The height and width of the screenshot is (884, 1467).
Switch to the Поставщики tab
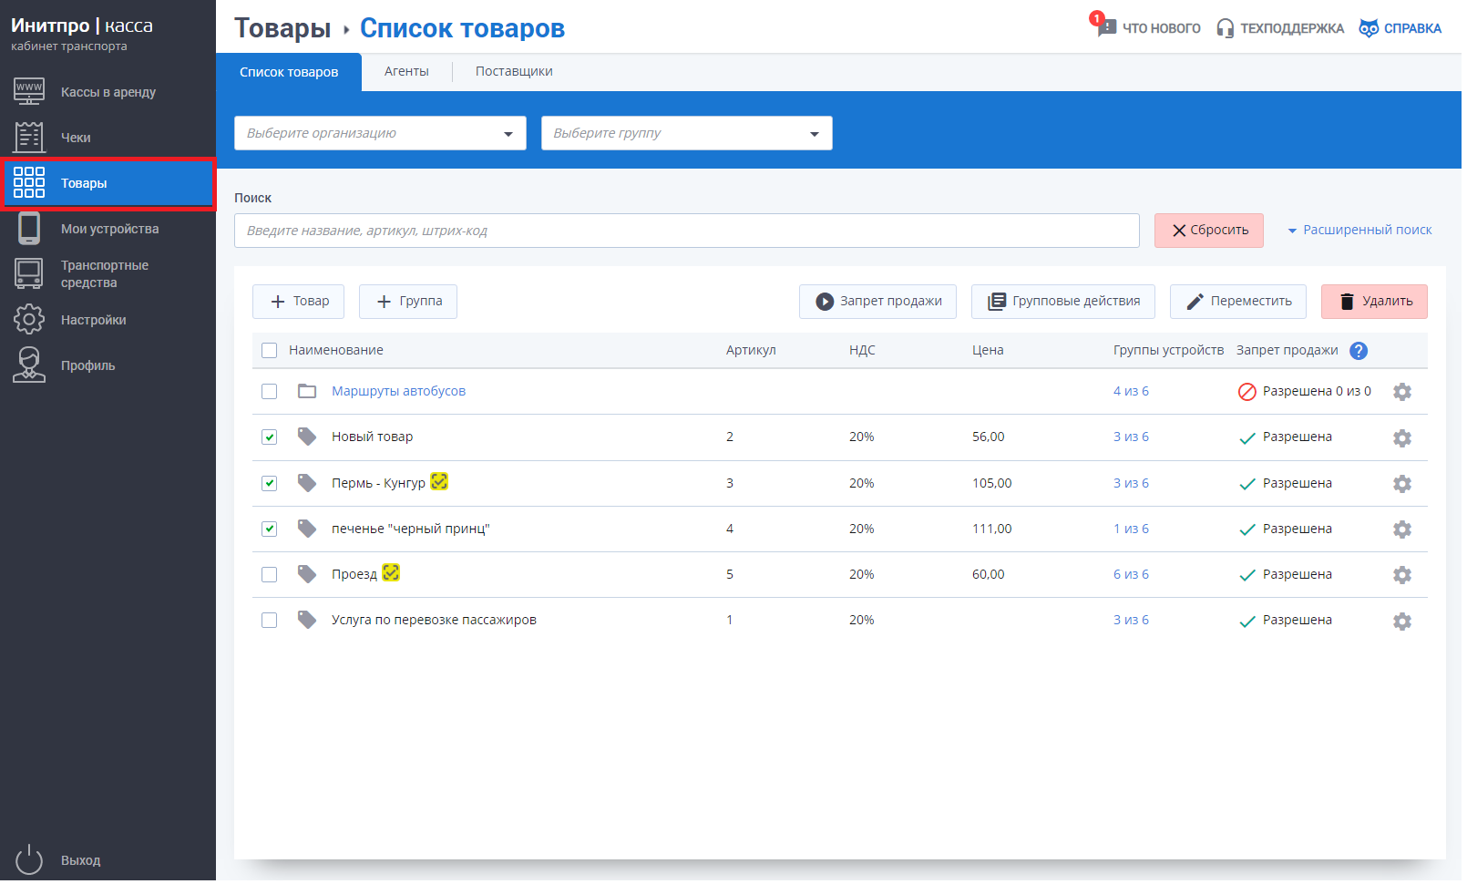pos(514,72)
